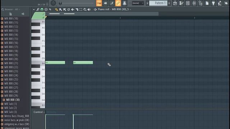The width and height of the screenshot is (230, 129).
Task: Select the dashed-square Select tool
Action: (81, 10)
